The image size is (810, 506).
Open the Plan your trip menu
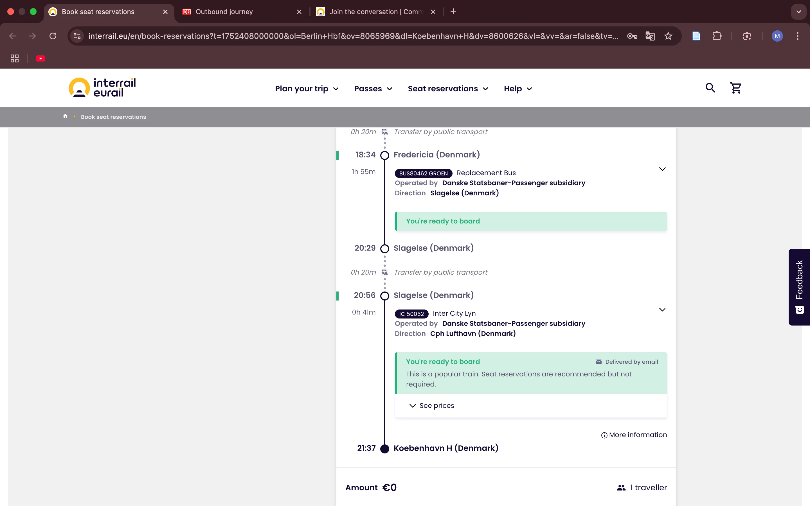(307, 89)
